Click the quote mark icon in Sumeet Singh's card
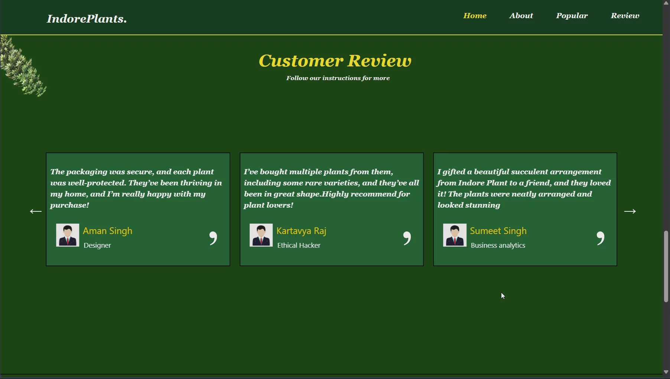 [x=601, y=238]
